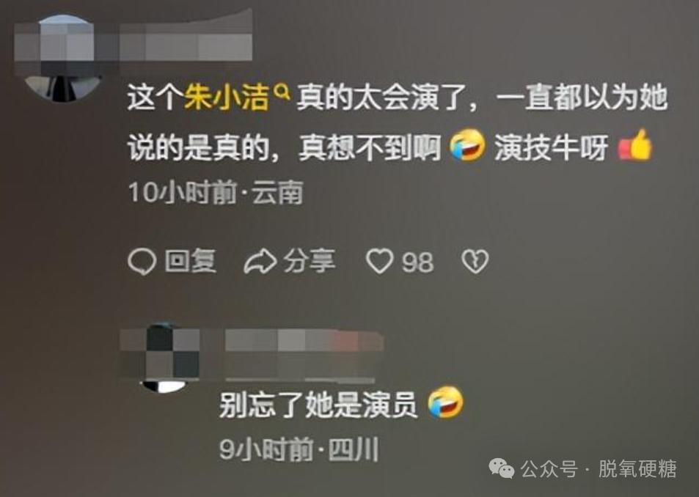Like the comment with heart icon
The width and height of the screenshot is (699, 497).
(x=379, y=261)
